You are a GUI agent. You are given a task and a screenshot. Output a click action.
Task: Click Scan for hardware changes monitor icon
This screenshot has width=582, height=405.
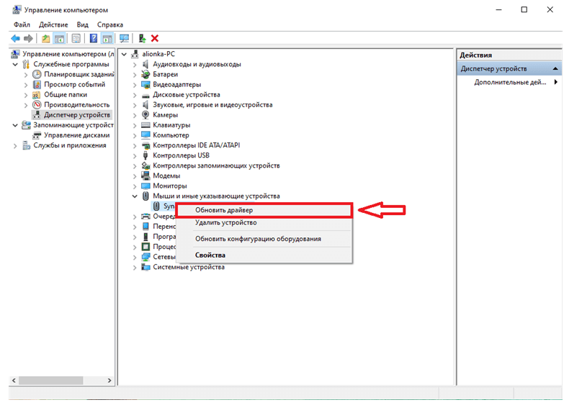[124, 38]
